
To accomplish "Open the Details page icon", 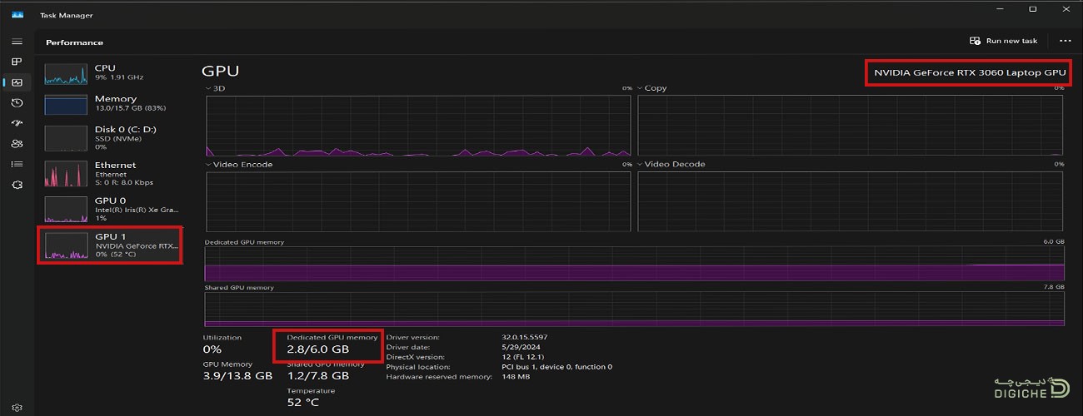I will (x=17, y=164).
